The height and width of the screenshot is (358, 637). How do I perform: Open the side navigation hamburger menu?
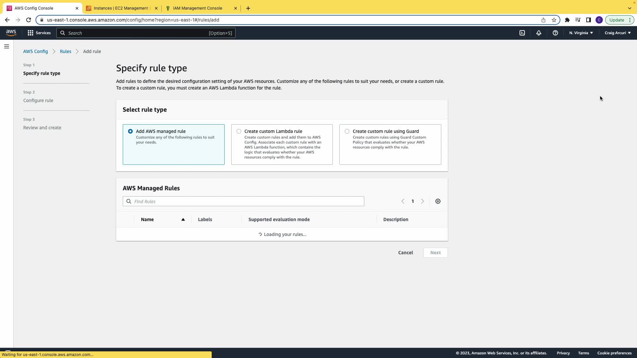7,46
